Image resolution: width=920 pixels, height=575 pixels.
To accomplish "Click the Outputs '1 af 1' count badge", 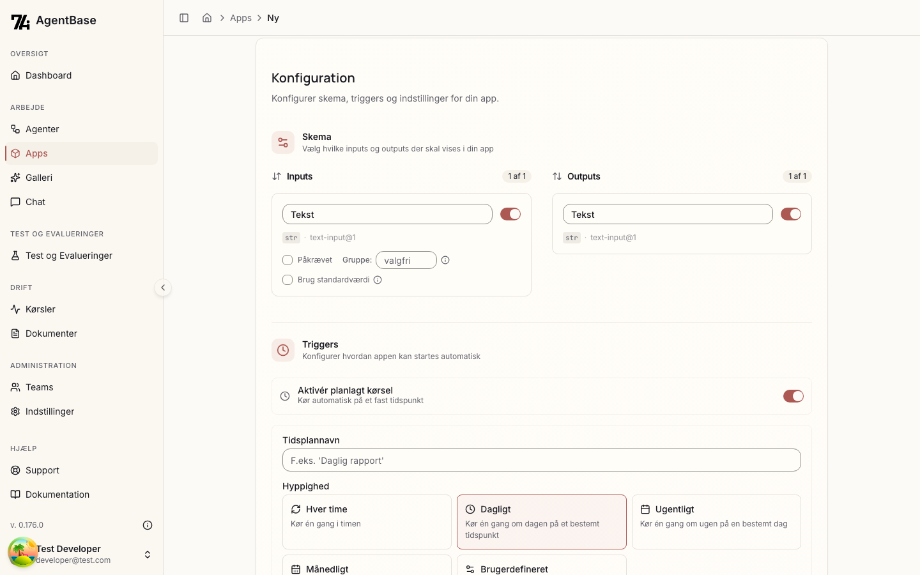I will click(x=797, y=176).
